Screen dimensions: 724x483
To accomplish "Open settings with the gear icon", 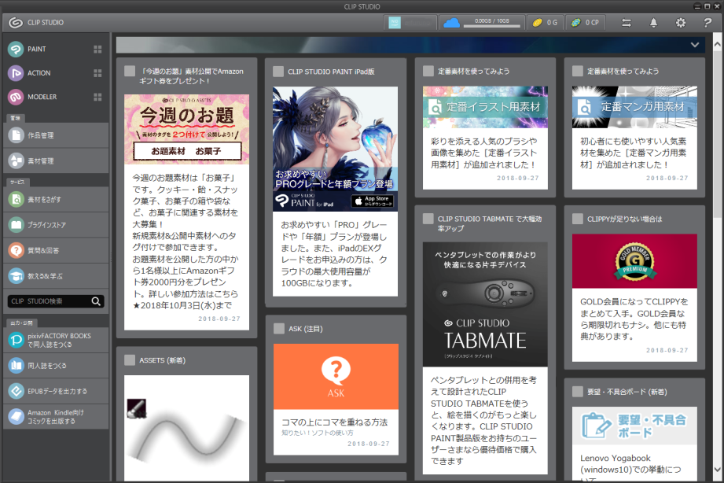I will click(681, 22).
